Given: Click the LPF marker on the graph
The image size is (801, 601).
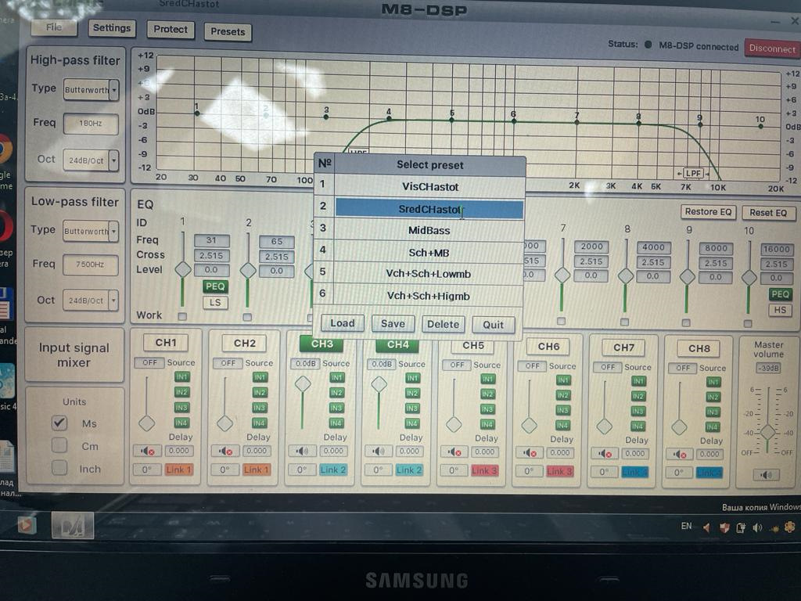Looking at the screenshot, I should coord(693,173).
